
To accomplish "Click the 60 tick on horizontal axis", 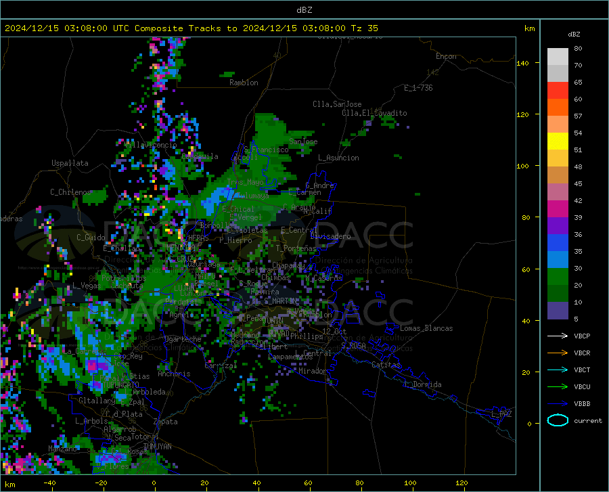I will coord(308,483).
